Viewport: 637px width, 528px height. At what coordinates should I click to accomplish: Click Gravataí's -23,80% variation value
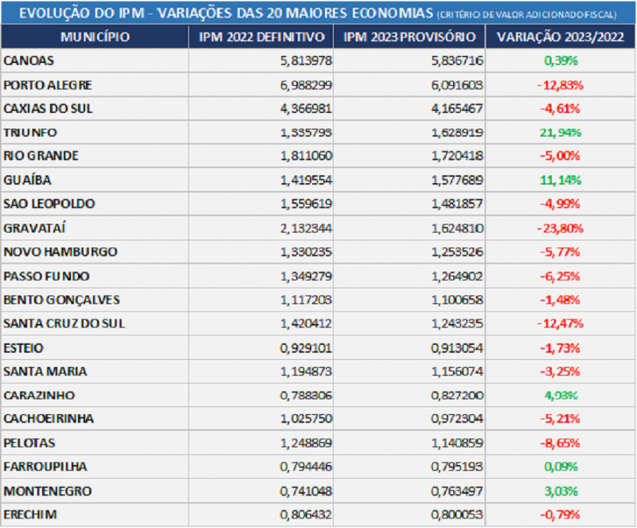point(561,228)
